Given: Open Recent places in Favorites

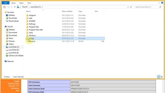Looking at the screenshot, I should [x=14, y=21].
